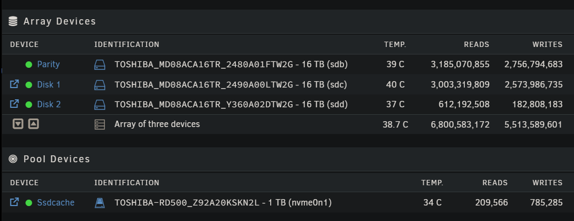Open the Parity device link
574x221 pixels.
pyautogui.click(x=48, y=65)
